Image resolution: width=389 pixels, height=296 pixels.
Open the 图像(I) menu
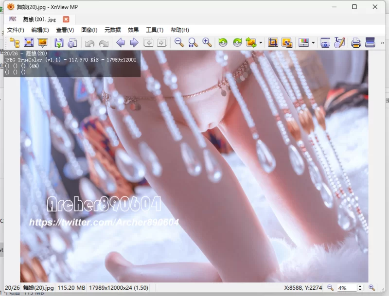[89, 30]
